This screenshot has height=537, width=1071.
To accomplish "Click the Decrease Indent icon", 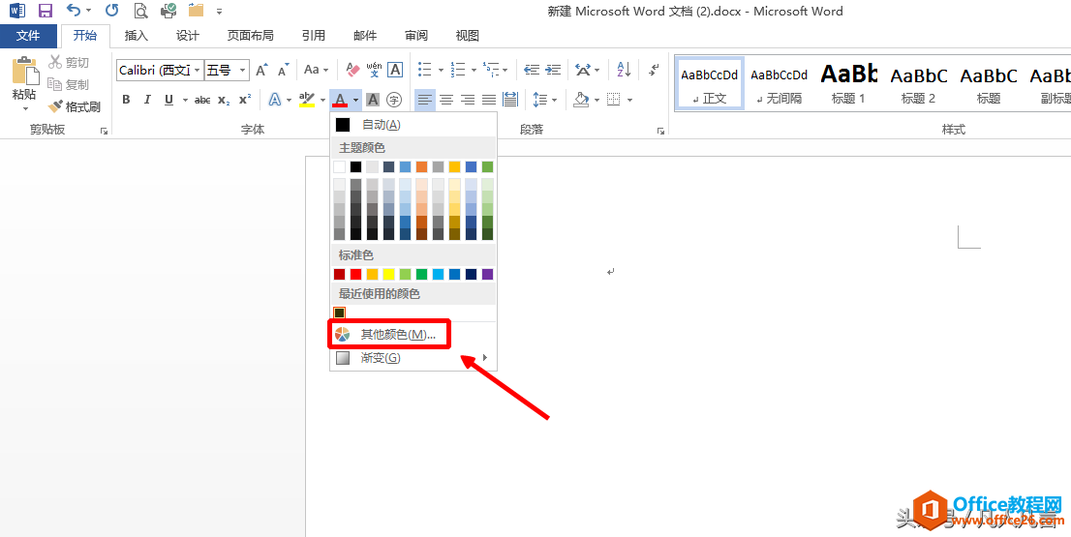I will [530, 70].
